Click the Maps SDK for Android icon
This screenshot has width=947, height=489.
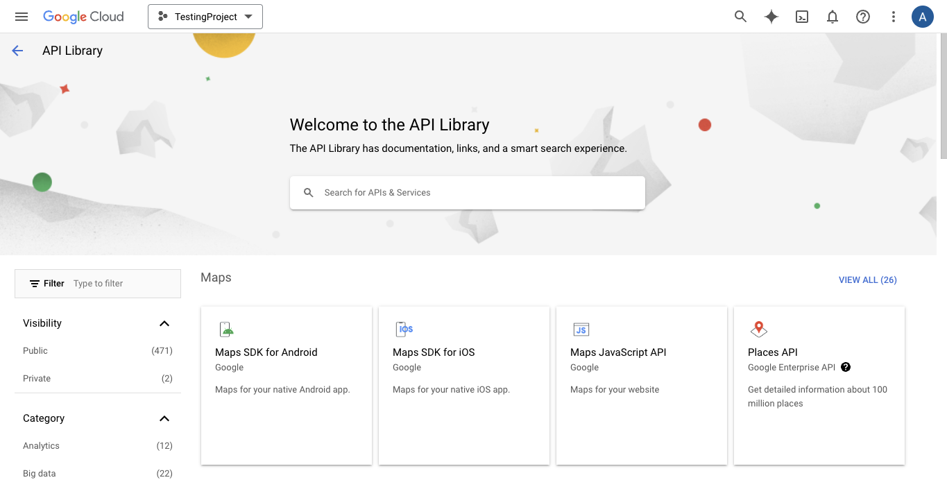pyautogui.click(x=226, y=329)
